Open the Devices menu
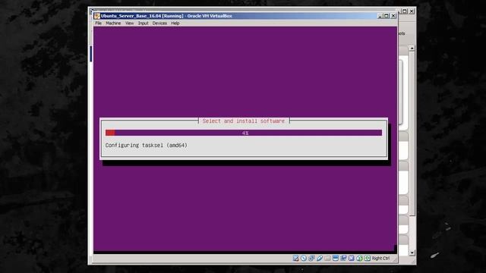The width and height of the screenshot is (486, 273). (x=159, y=24)
